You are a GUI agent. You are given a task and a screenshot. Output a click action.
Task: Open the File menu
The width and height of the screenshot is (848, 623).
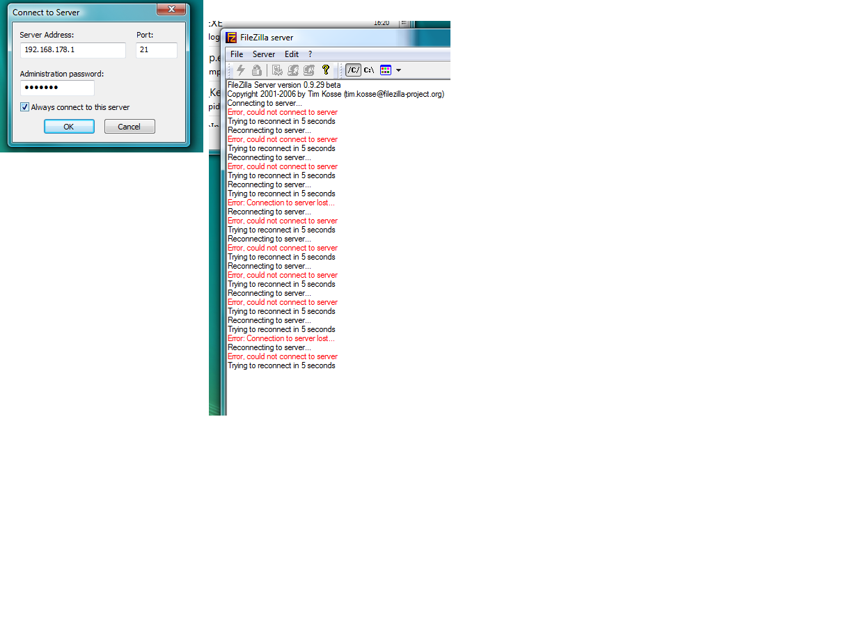pos(237,54)
